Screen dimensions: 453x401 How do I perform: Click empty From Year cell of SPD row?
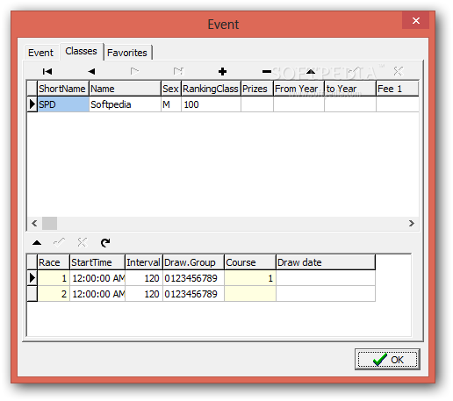coord(298,104)
